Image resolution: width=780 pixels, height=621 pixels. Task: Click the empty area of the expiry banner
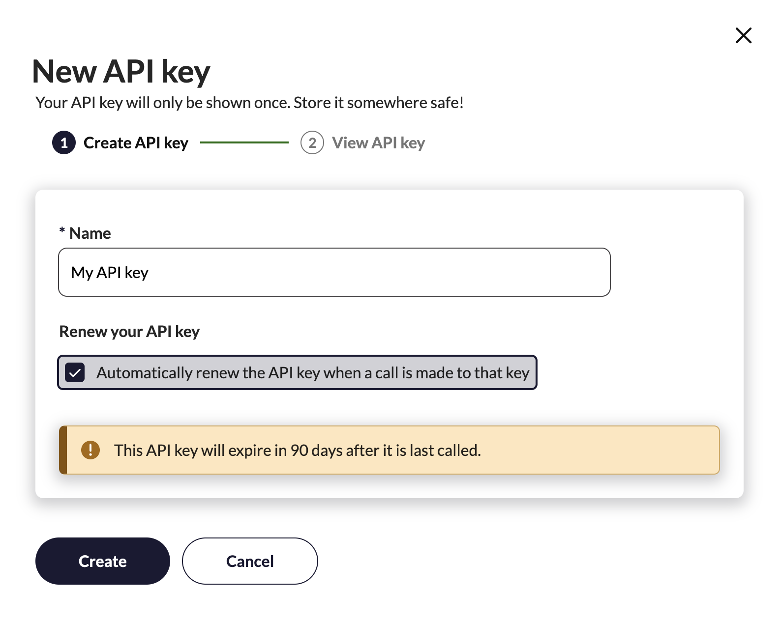(600, 450)
